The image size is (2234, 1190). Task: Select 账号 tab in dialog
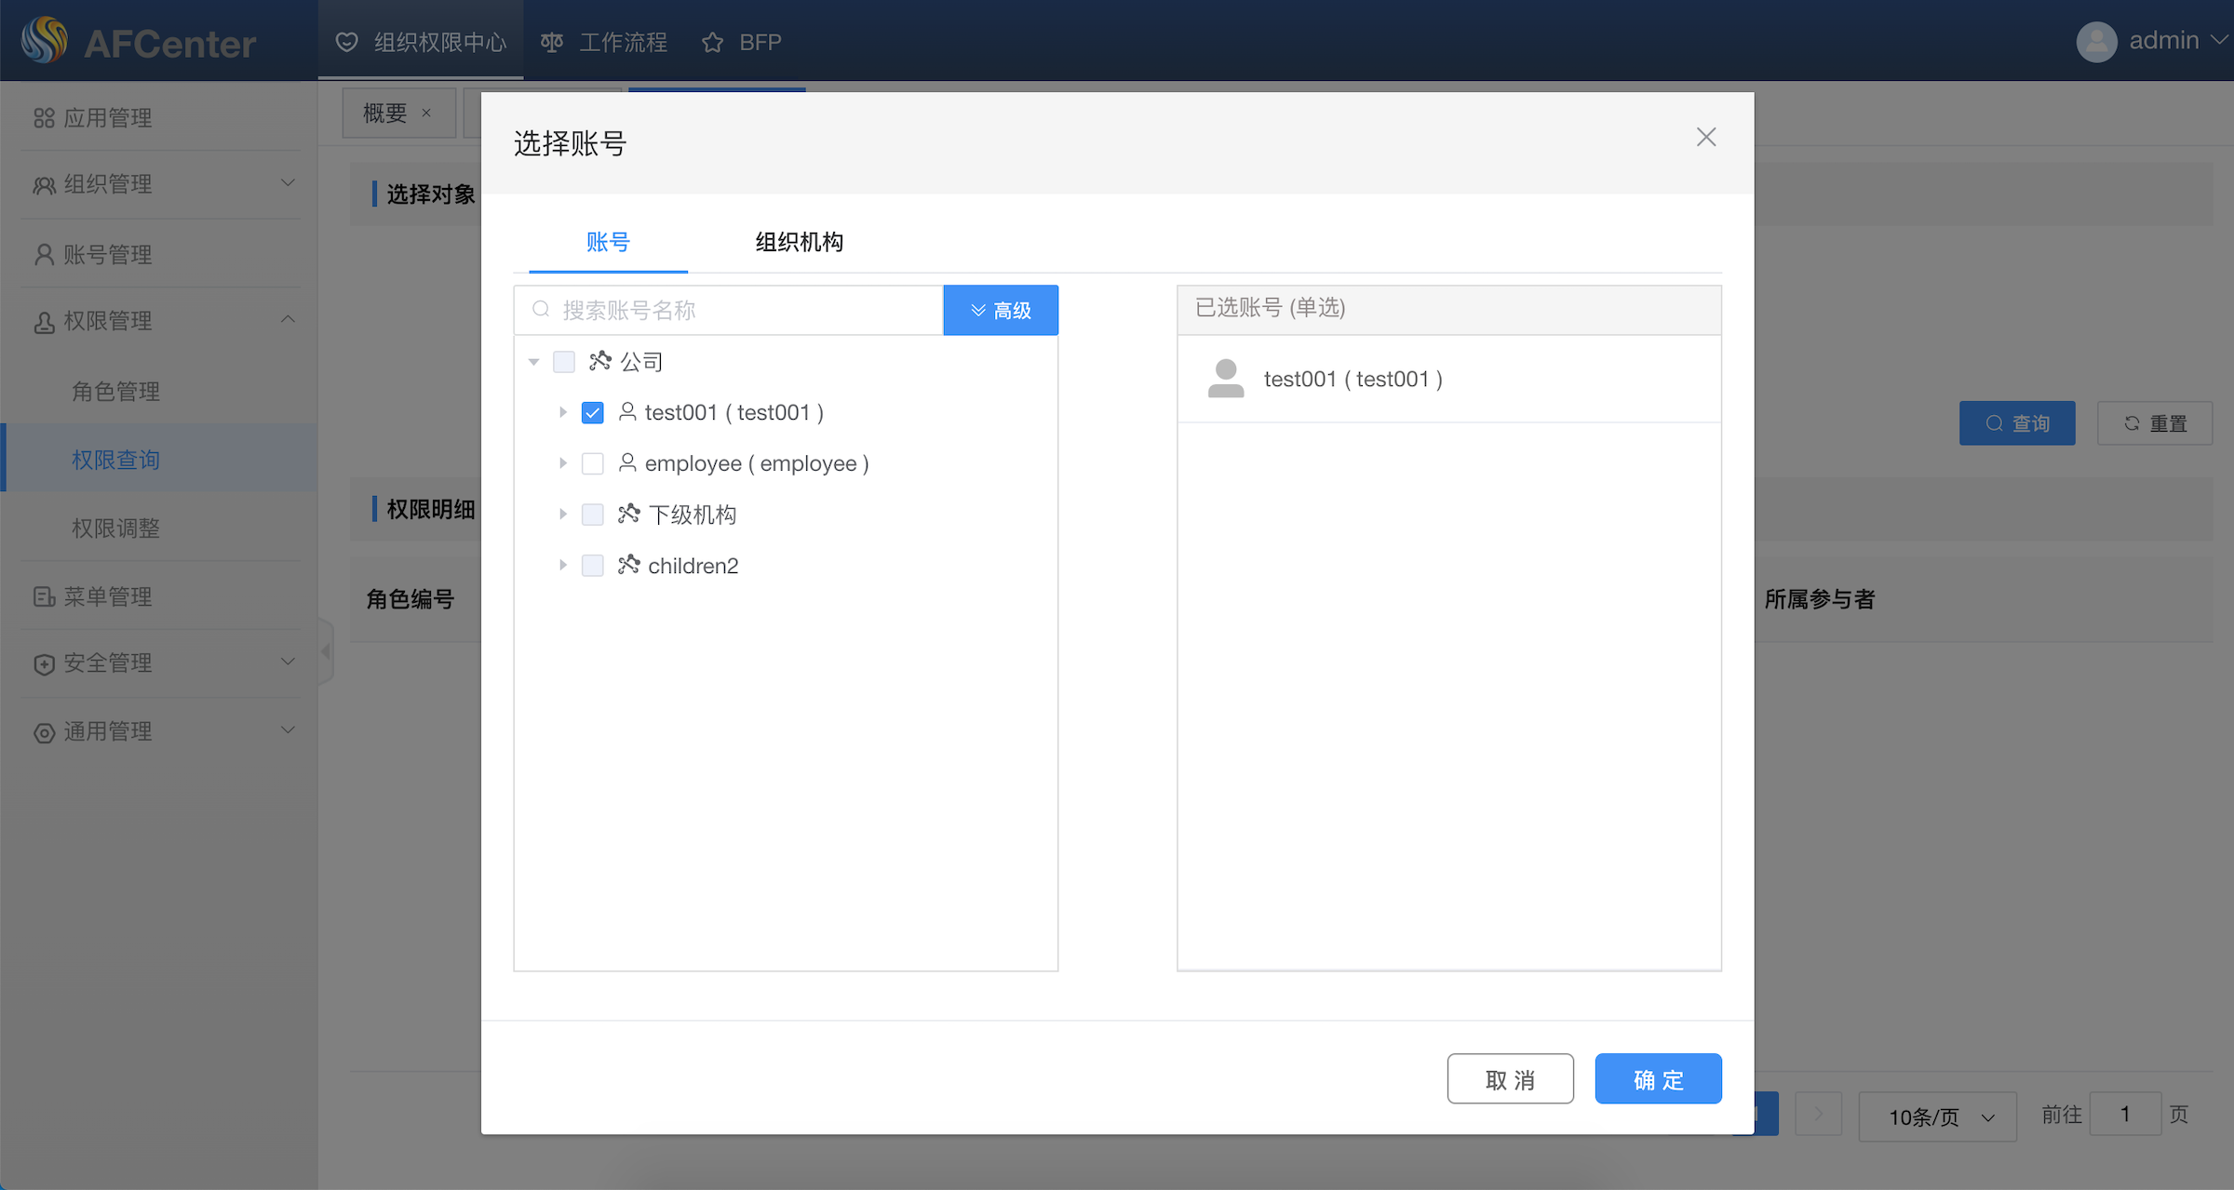(x=607, y=242)
